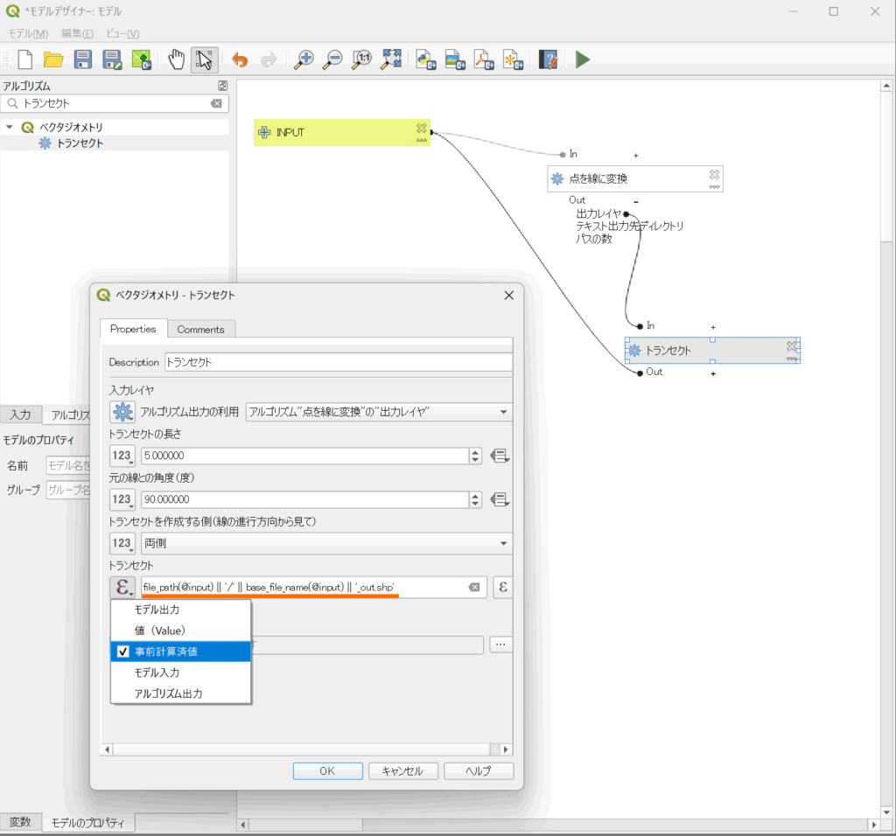Change value type for トランセクトの長さ
896x836 pixels.
pos(122,456)
